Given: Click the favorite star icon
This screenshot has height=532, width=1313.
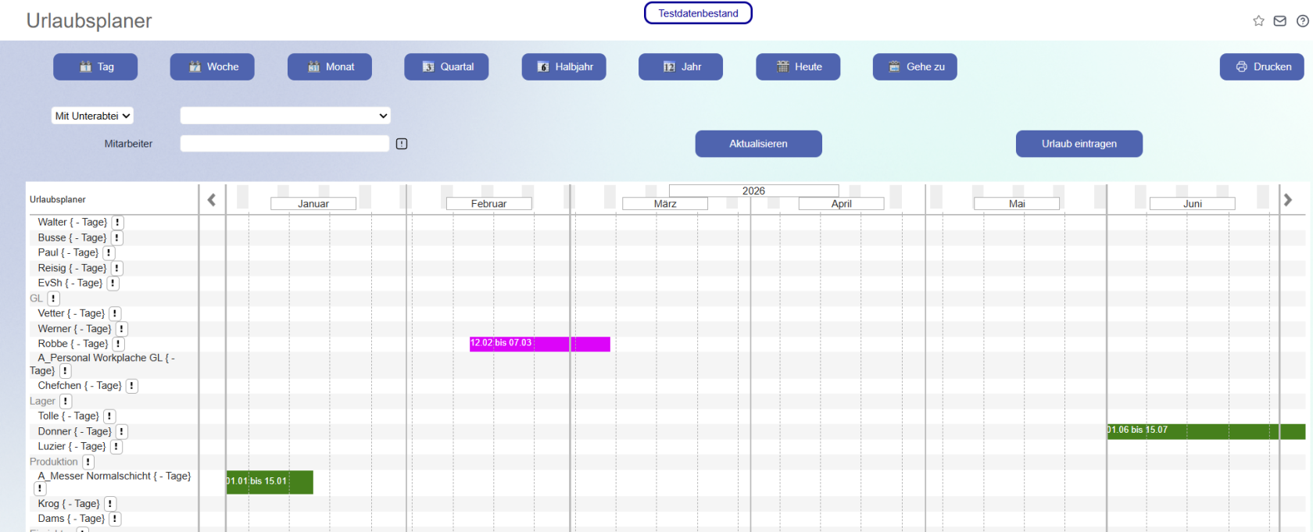Looking at the screenshot, I should [1258, 21].
